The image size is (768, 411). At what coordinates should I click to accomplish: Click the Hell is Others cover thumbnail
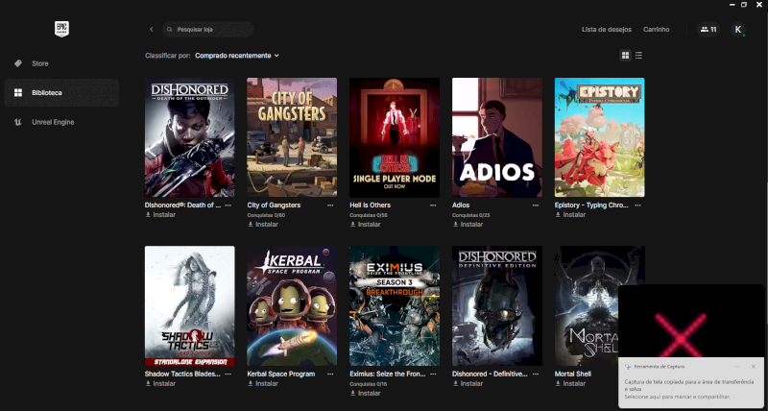395,137
